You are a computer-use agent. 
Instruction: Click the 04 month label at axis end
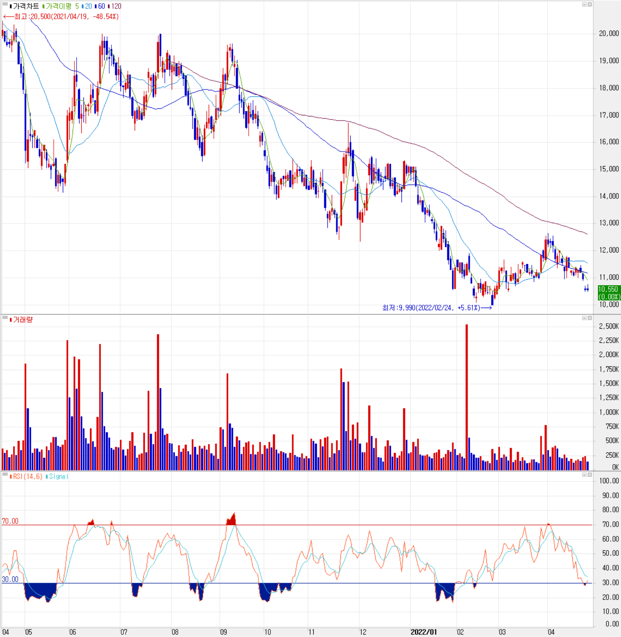[551, 632]
